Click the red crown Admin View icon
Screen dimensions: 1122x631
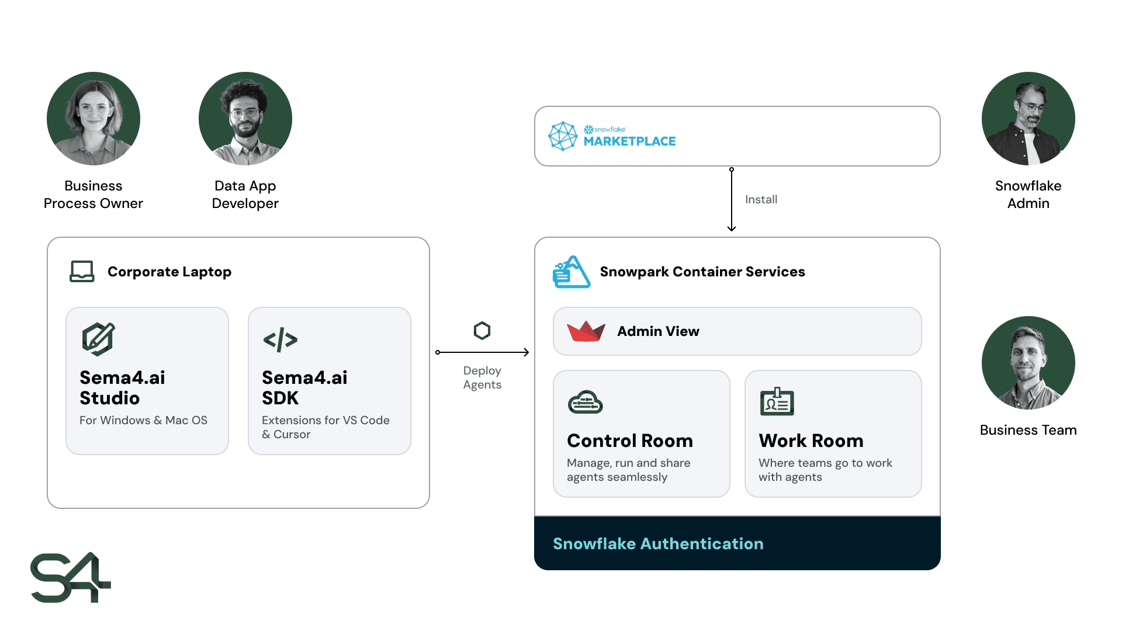(x=586, y=331)
